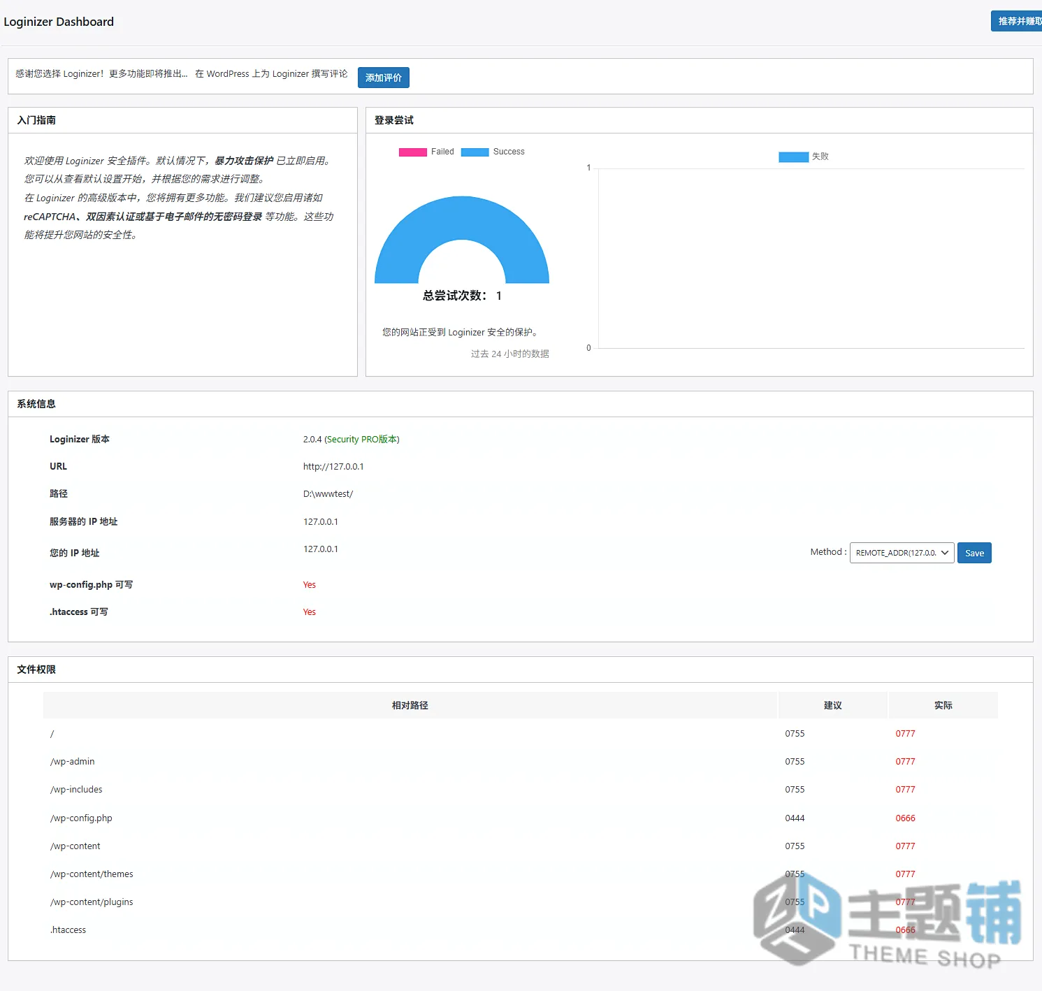Click the 过去 24 小时的数据 caption
Viewport: 1042px width, 991px height.
coord(509,354)
